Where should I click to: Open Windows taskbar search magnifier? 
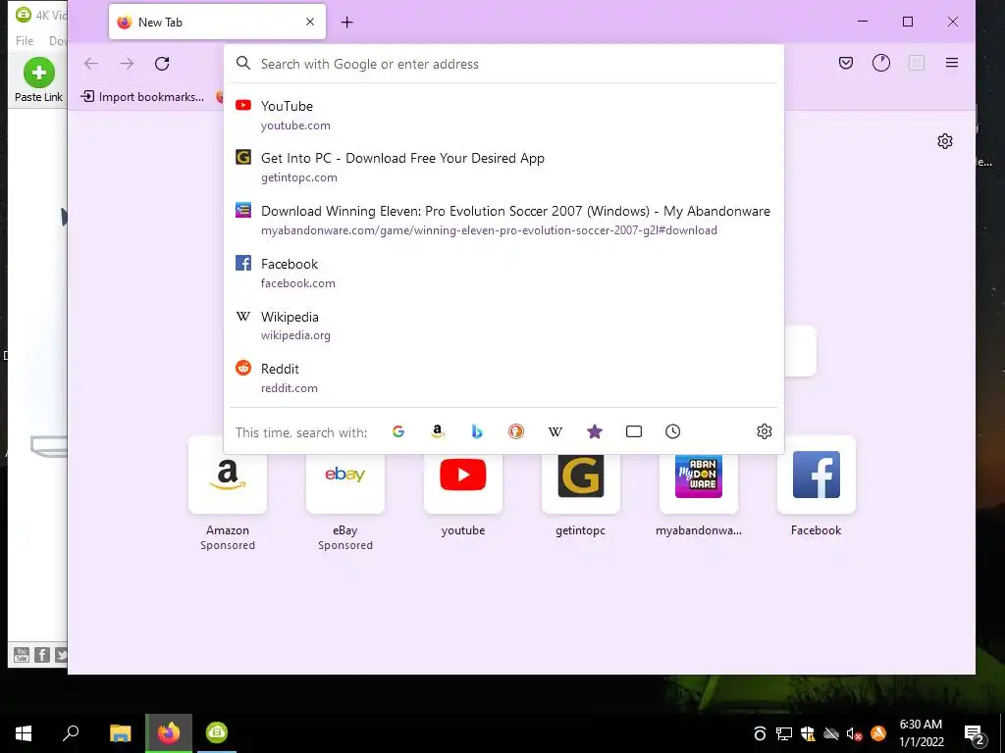point(71,733)
